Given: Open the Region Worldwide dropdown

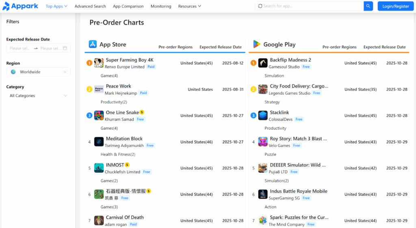Looking at the screenshot, I should point(38,72).
